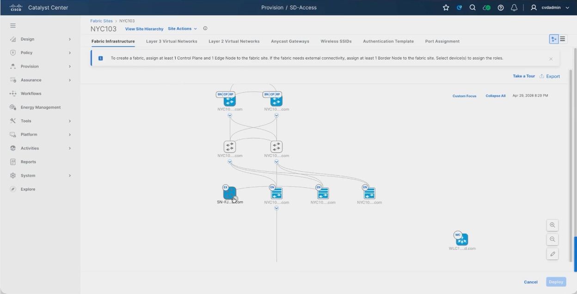Open the Anycast Gateways tab
This screenshot has width=577, height=294.
pyautogui.click(x=290, y=41)
